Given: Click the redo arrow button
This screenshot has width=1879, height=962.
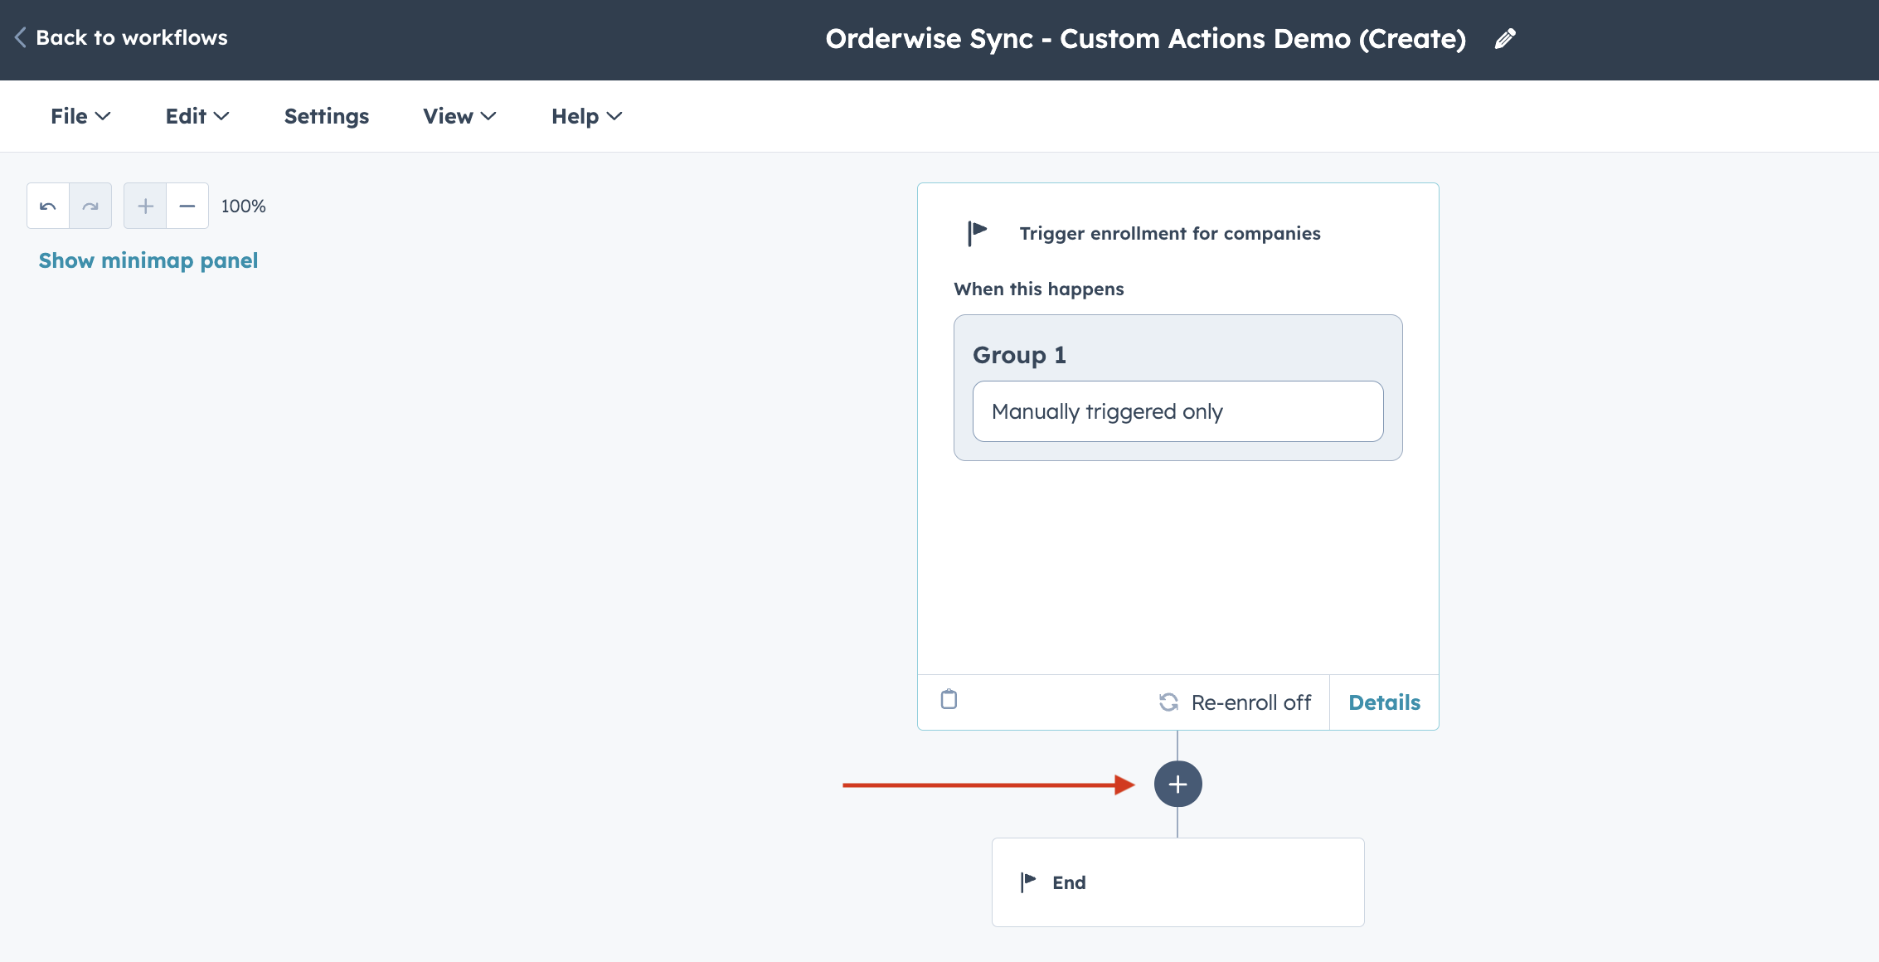Looking at the screenshot, I should click(90, 206).
